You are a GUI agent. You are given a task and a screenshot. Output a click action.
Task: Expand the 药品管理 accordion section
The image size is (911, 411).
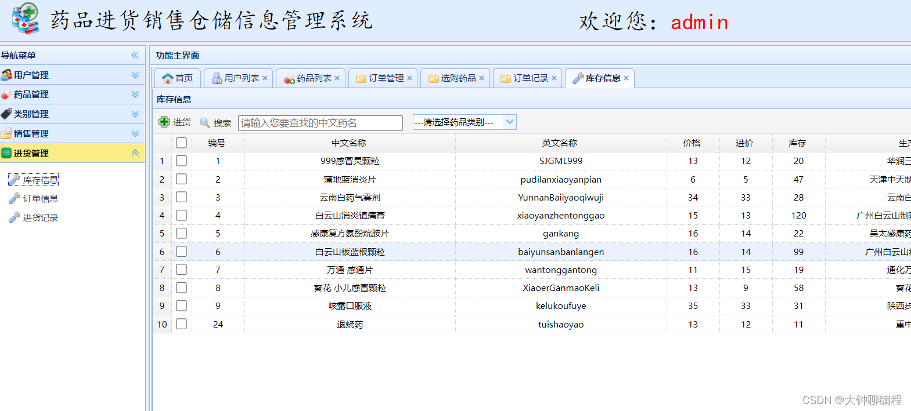(135, 94)
